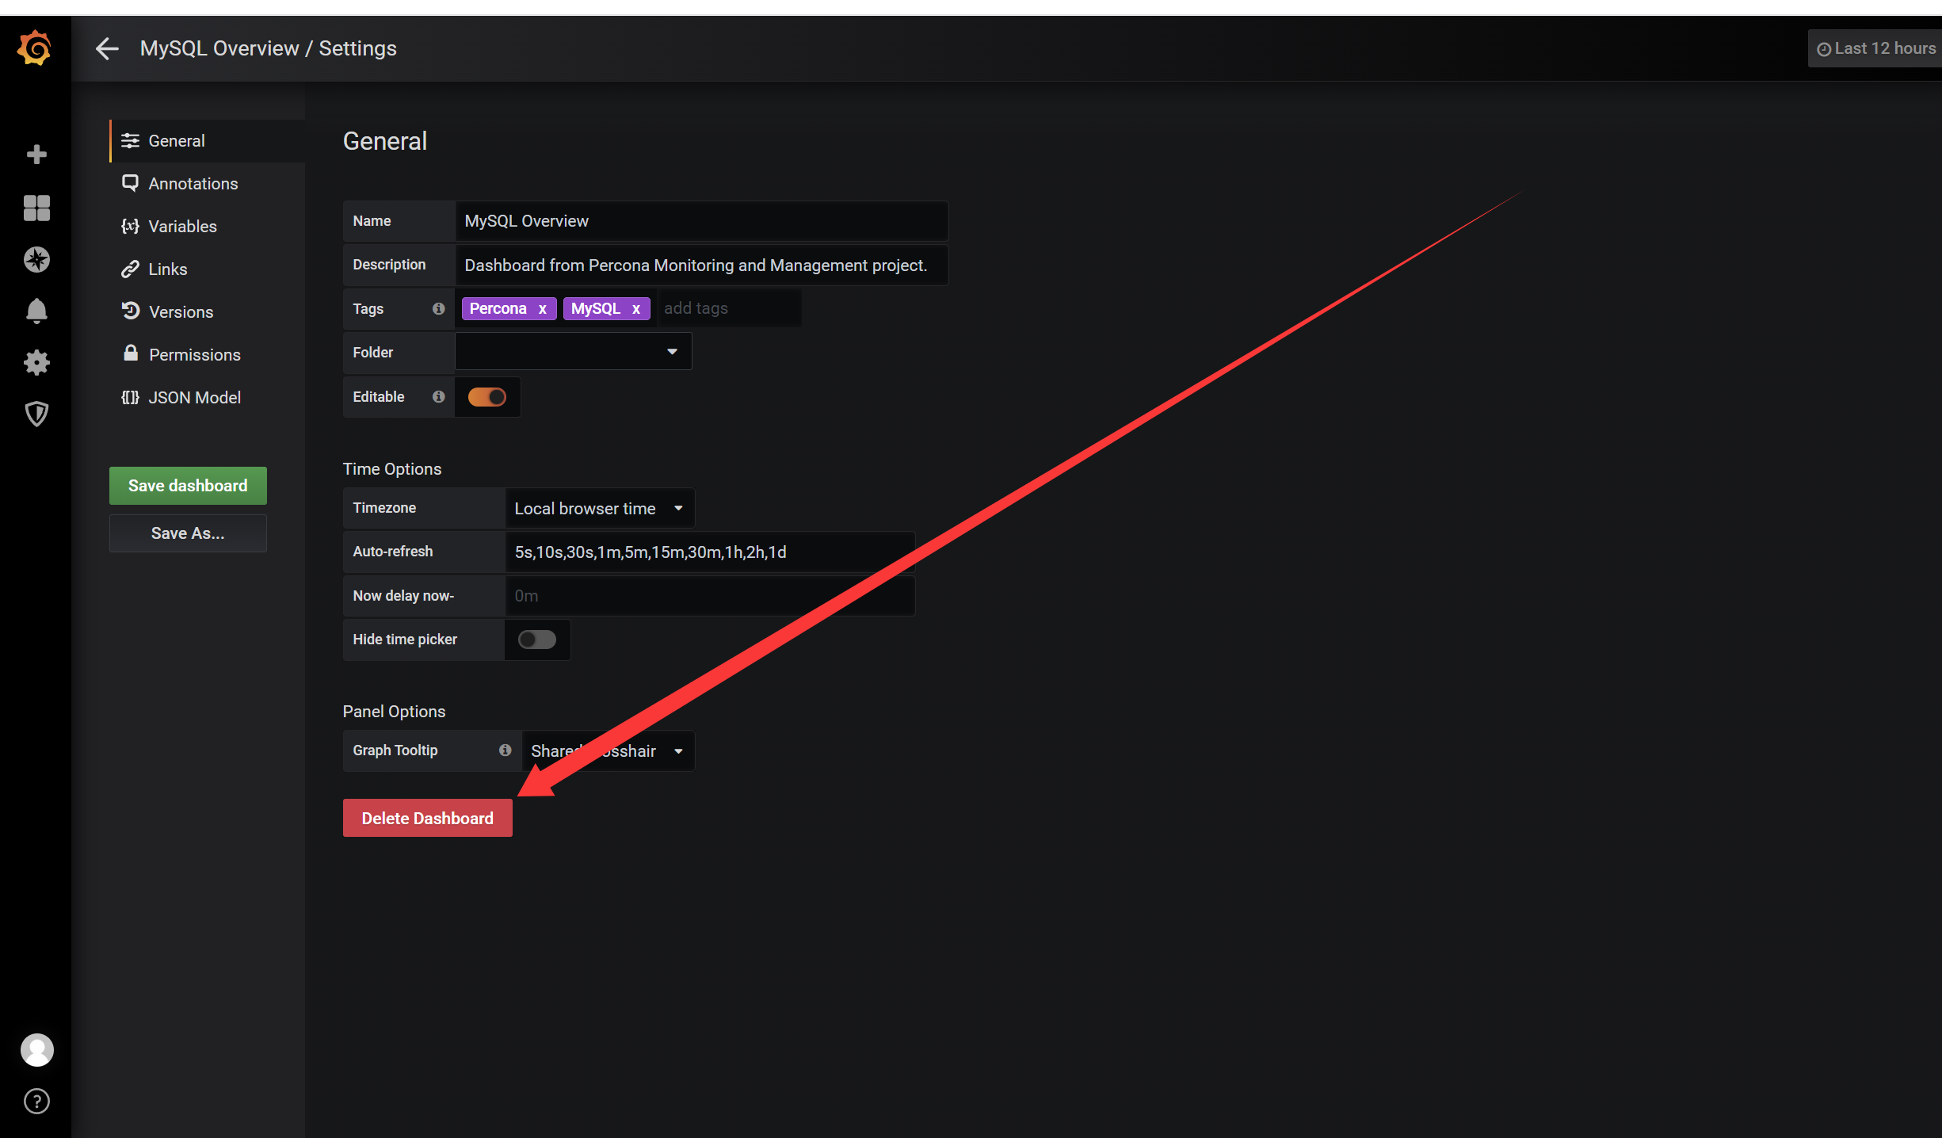Open the Annotations settings section
1942x1138 pixels.
208,184
